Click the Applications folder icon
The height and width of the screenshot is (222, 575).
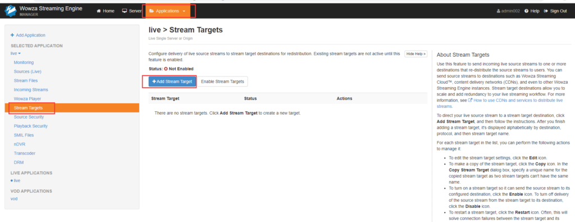[152, 11]
